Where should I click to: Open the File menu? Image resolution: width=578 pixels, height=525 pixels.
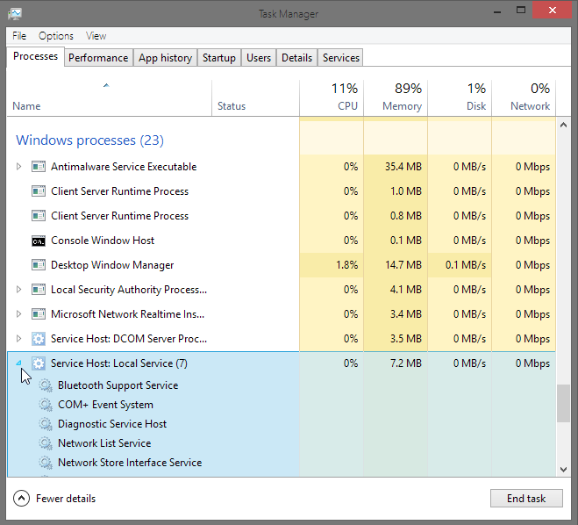coord(19,36)
